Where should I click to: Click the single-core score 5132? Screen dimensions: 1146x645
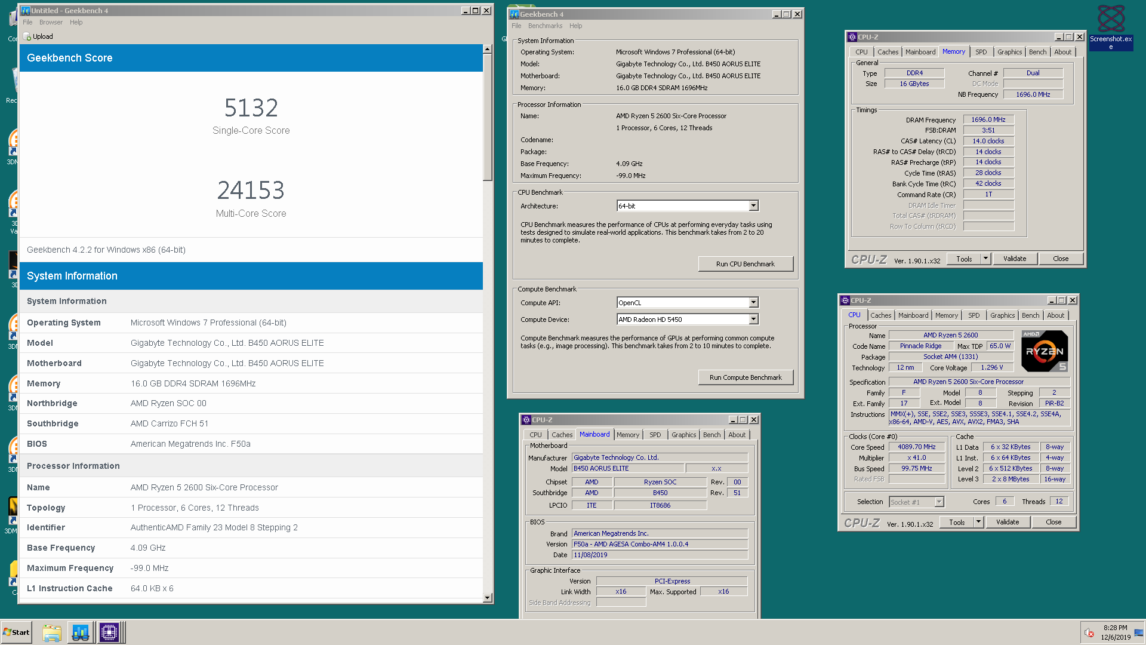(251, 108)
